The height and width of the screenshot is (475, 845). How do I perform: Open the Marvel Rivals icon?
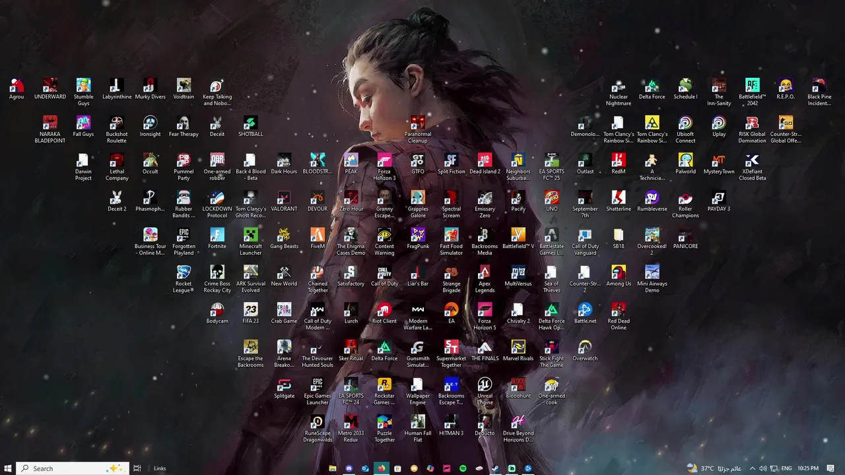coord(518,352)
